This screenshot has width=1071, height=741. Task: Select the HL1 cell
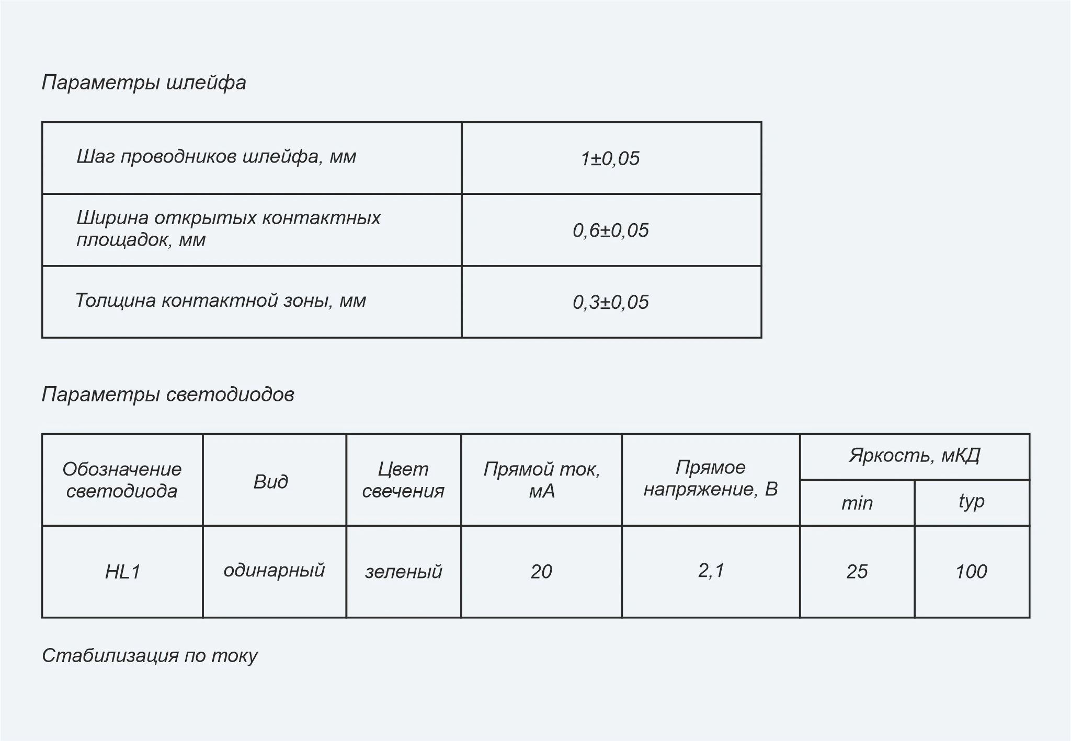pyautogui.click(x=122, y=572)
